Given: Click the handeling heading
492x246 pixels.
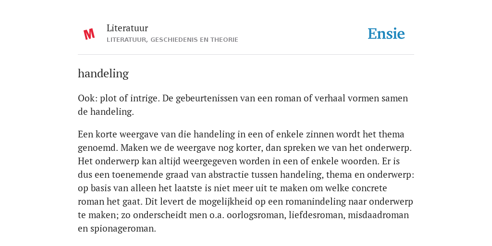Looking at the screenshot, I should point(103,74).
